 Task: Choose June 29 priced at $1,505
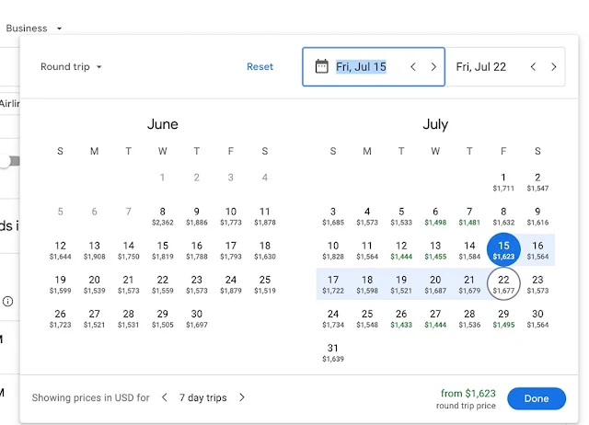(x=162, y=317)
